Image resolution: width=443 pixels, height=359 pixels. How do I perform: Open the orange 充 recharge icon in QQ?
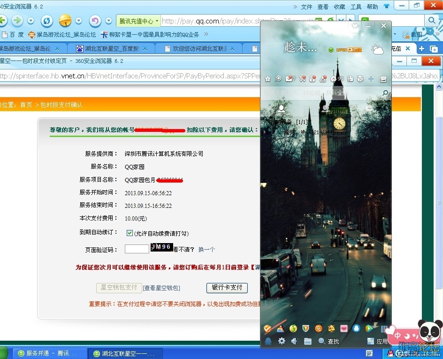coord(318,328)
